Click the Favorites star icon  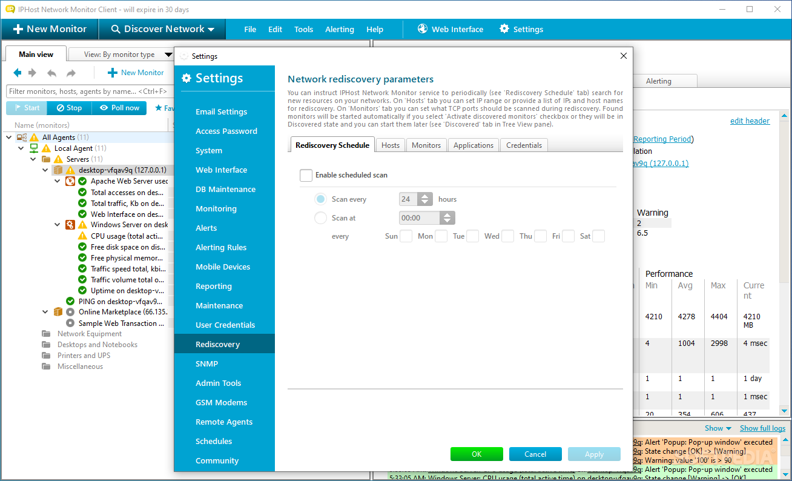tap(159, 108)
